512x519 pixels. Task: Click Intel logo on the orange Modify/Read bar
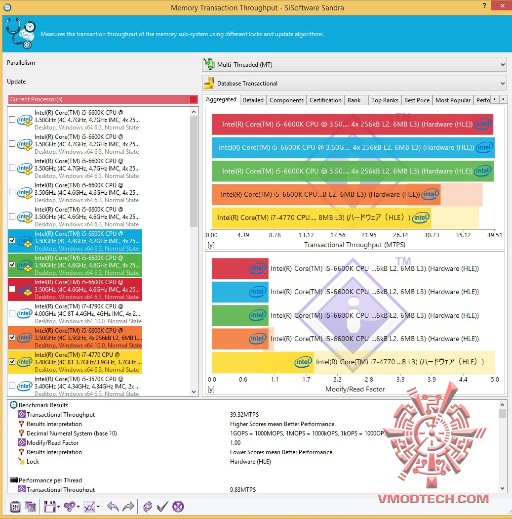258,339
